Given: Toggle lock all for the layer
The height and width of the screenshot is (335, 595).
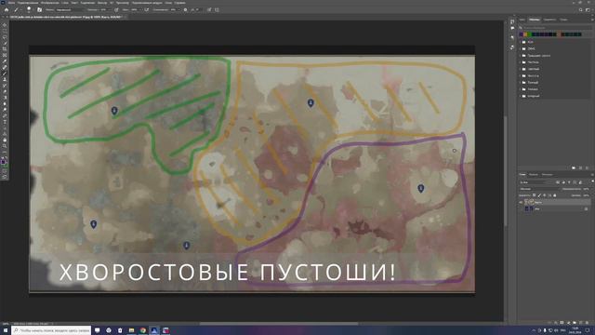Looking at the screenshot, I should pos(555,195).
